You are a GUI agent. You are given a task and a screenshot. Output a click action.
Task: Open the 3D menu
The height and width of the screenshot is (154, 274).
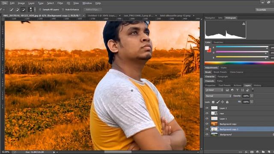click(x=68, y=3)
